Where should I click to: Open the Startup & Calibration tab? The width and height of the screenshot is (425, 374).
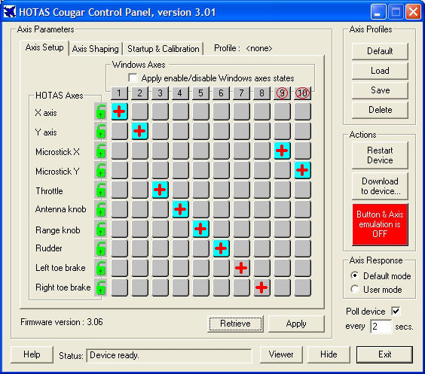pyautogui.click(x=164, y=49)
